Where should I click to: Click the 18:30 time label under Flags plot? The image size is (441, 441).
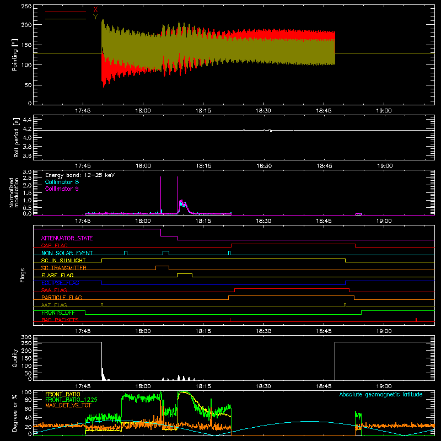point(263,331)
